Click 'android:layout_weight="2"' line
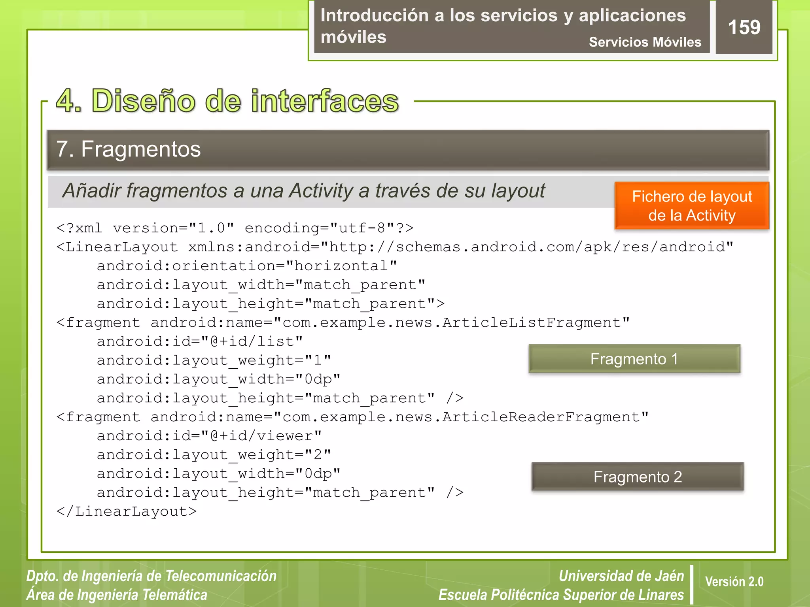 point(214,455)
